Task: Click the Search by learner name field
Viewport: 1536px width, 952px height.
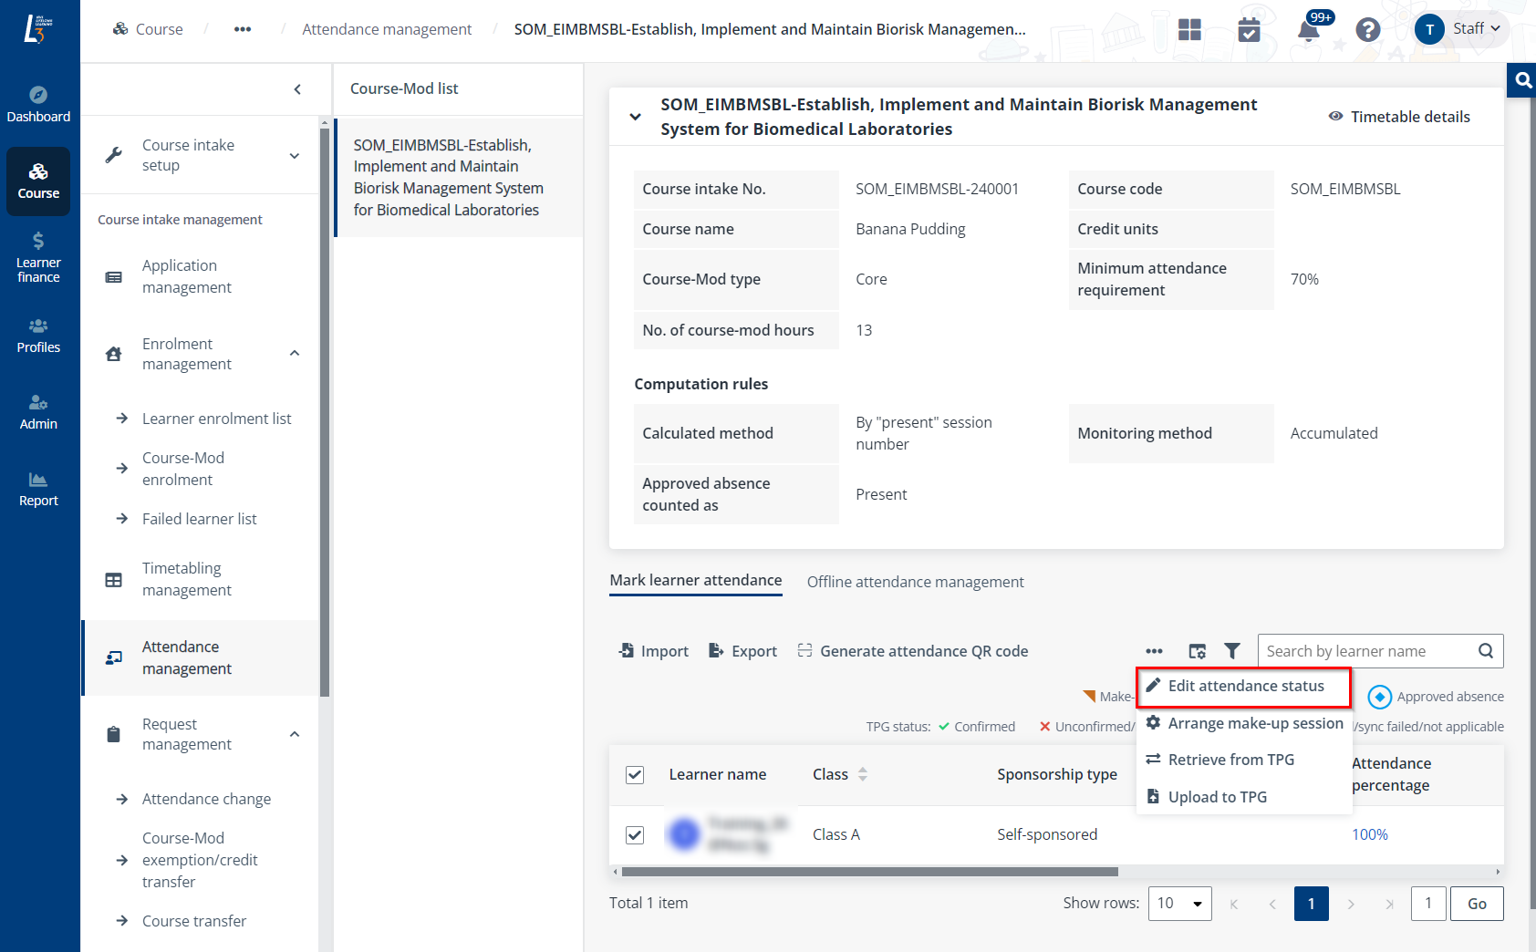Action: click(x=1365, y=651)
